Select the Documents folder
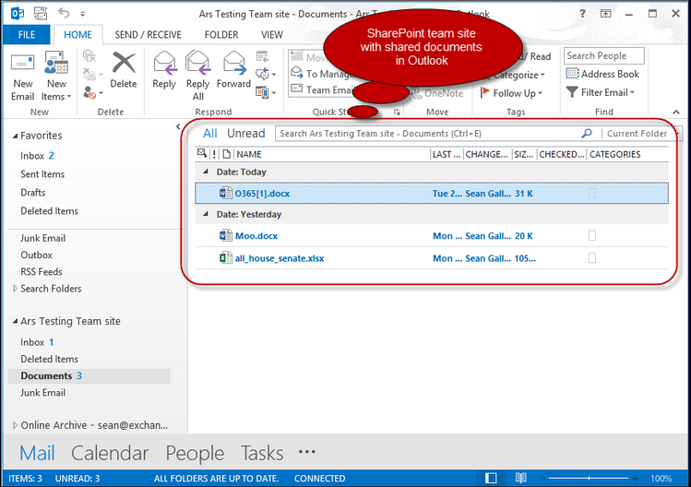Viewport: 691px width, 487px height. (89, 376)
